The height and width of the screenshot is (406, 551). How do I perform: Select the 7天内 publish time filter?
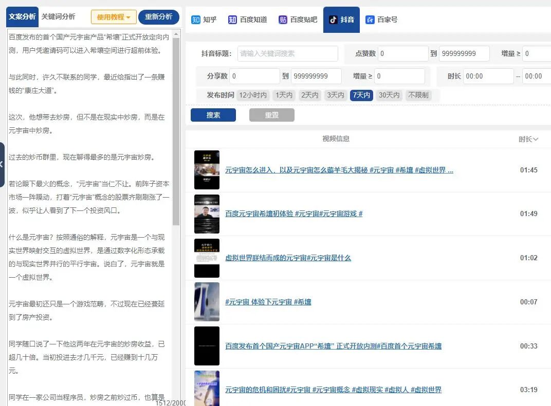(x=362, y=95)
